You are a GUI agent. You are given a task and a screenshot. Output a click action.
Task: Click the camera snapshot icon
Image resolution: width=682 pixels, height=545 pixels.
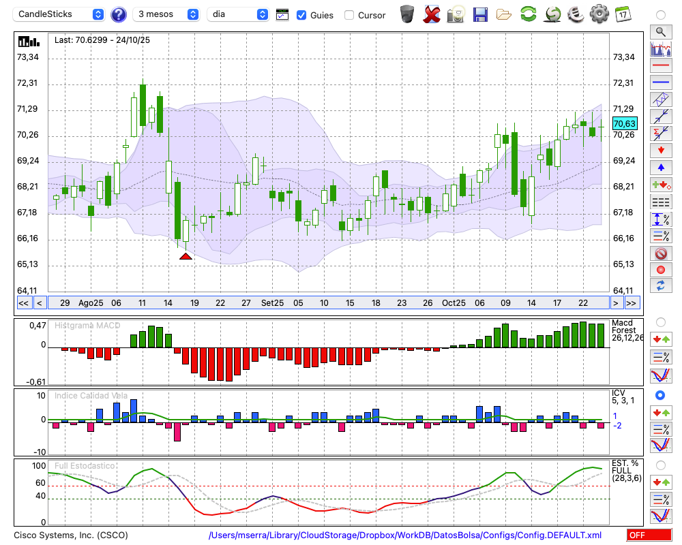[x=456, y=14]
